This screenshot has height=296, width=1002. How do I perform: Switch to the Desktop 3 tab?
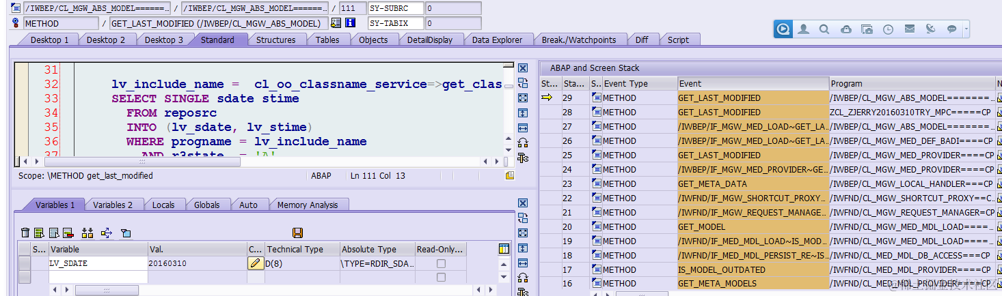click(x=164, y=40)
